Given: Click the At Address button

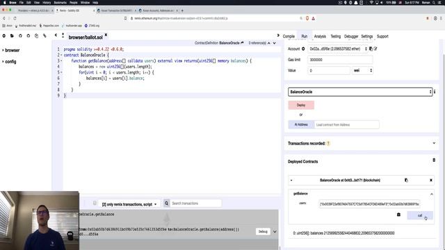Looking at the screenshot, I should click(x=301, y=124).
